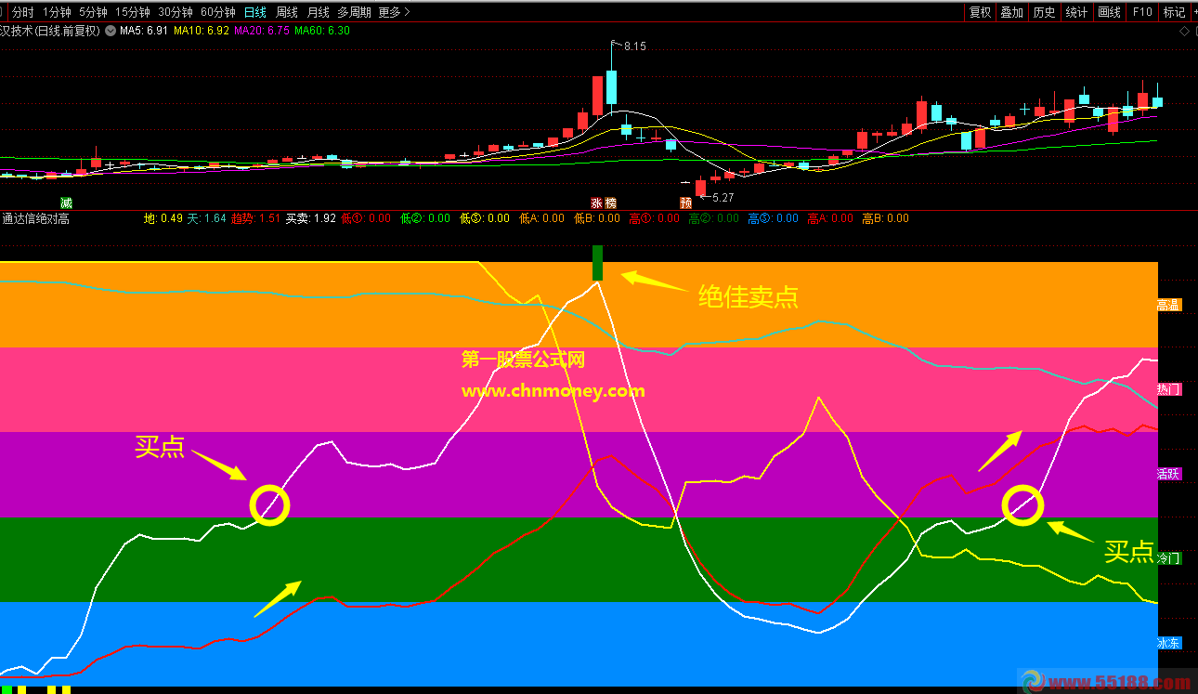The height and width of the screenshot is (694, 1198).
Task: Click the green sell-signal bar at indicator peak
Action: coord(597,263)
